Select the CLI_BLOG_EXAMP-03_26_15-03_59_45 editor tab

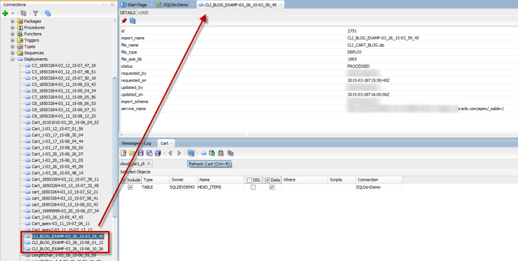click(240, 5)
